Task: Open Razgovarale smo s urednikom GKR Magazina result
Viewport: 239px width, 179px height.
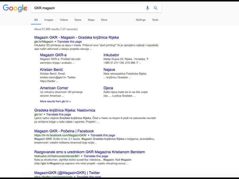Action: [x=89, y=152]
